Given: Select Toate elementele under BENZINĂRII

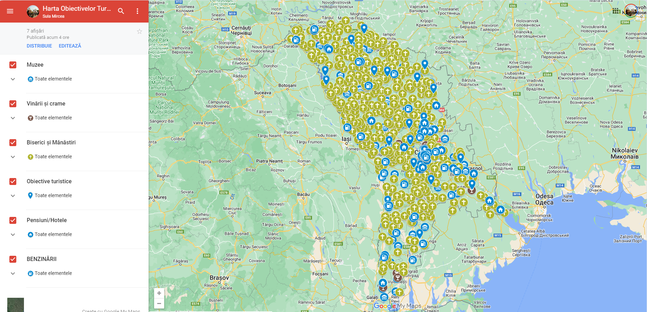Looking at the screenshot, I should coord(53,273).
